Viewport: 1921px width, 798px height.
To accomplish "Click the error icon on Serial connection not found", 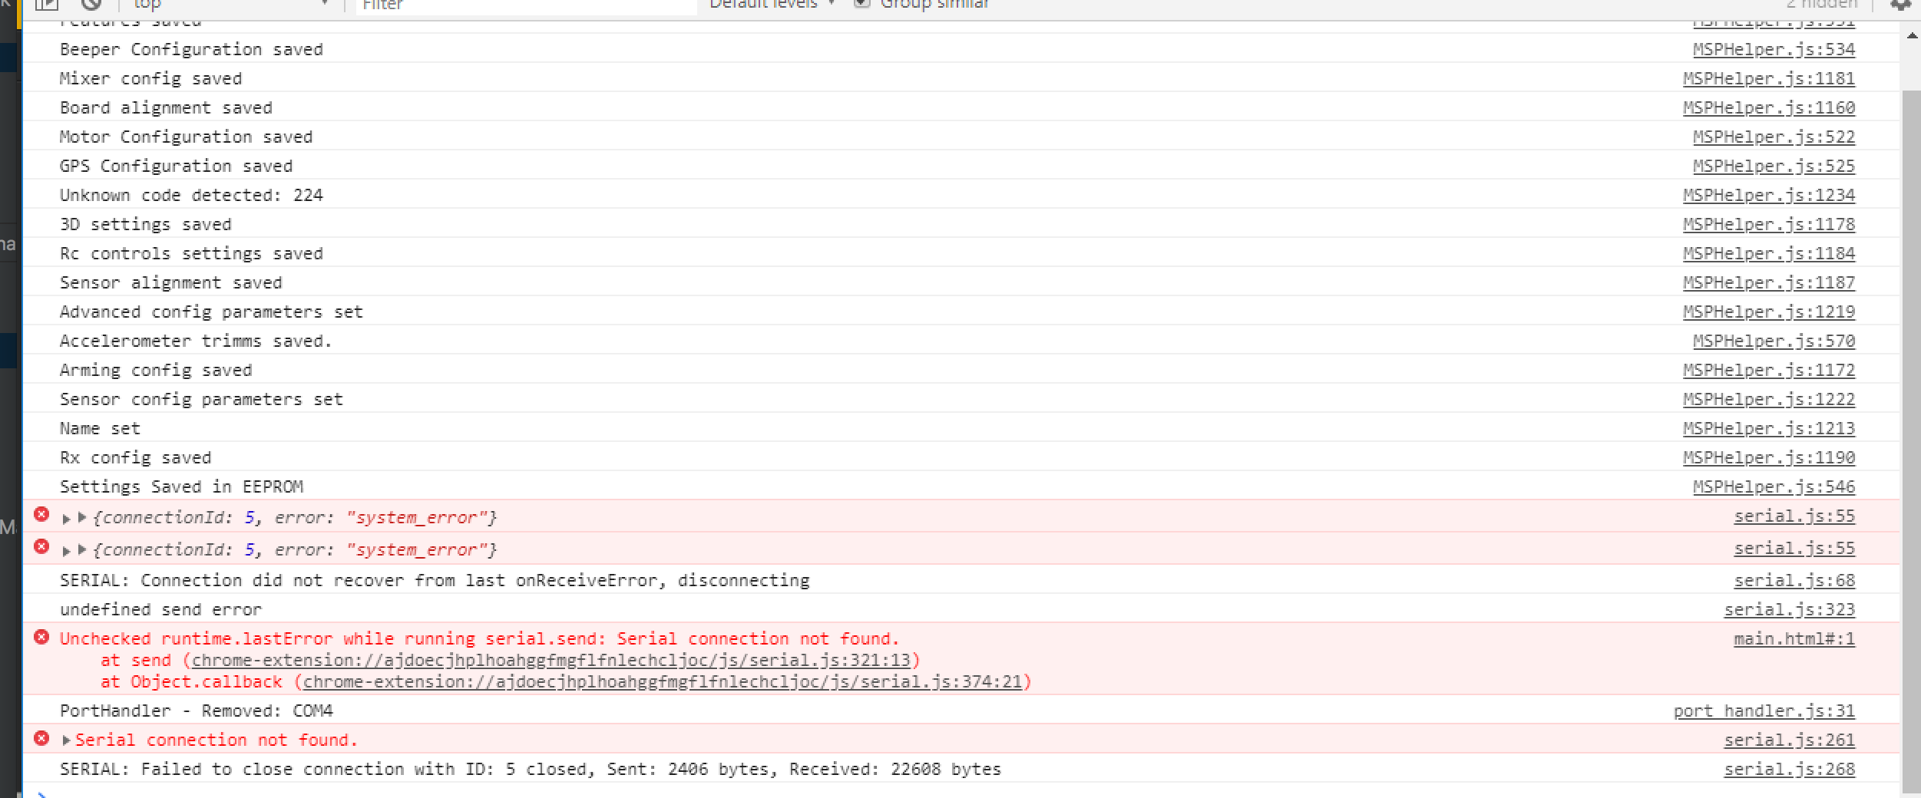I will pos(42,739).
